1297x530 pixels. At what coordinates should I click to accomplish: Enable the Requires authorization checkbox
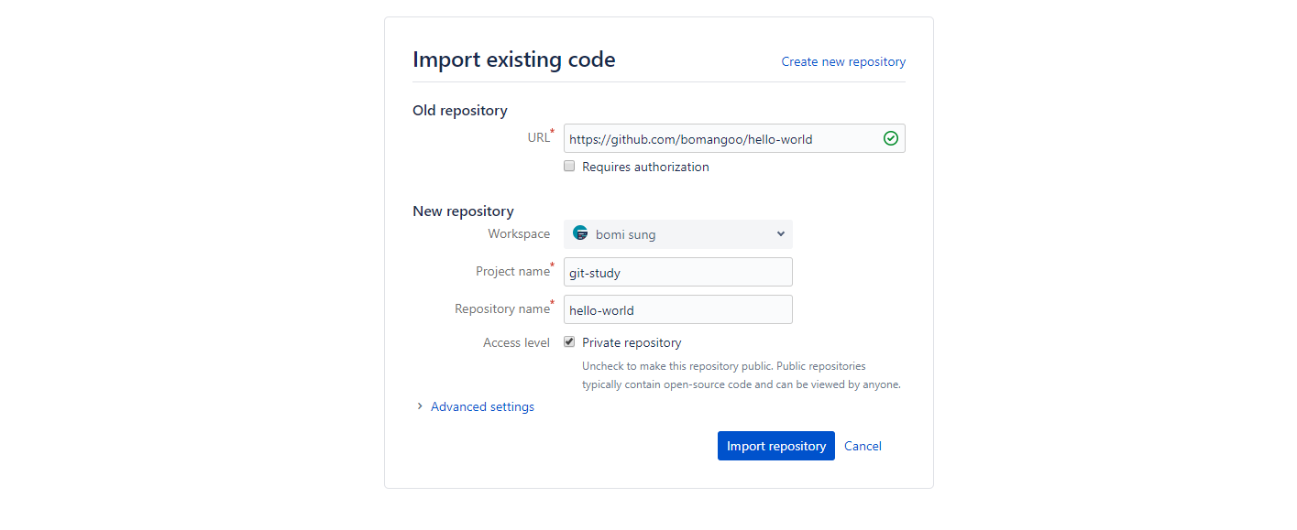(x=569, y=167)
